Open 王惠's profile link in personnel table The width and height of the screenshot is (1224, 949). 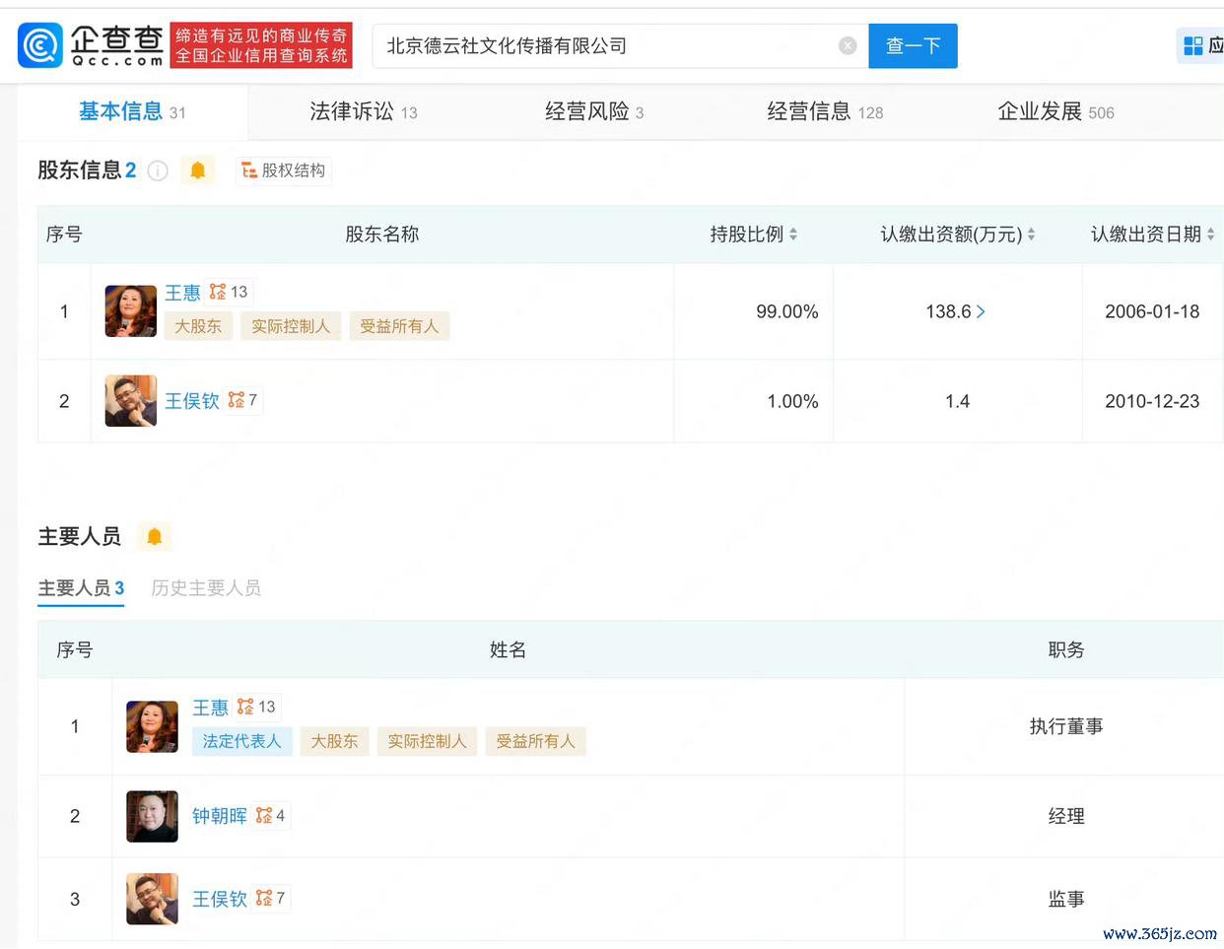(x=210, y=708)
